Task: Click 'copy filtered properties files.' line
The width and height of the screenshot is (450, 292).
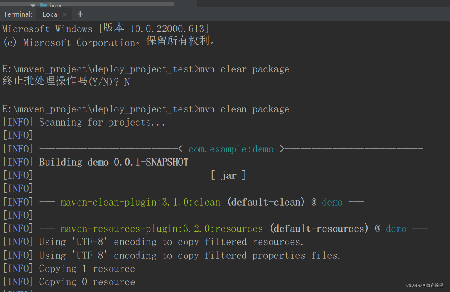Action: click(x=172, y=255)
